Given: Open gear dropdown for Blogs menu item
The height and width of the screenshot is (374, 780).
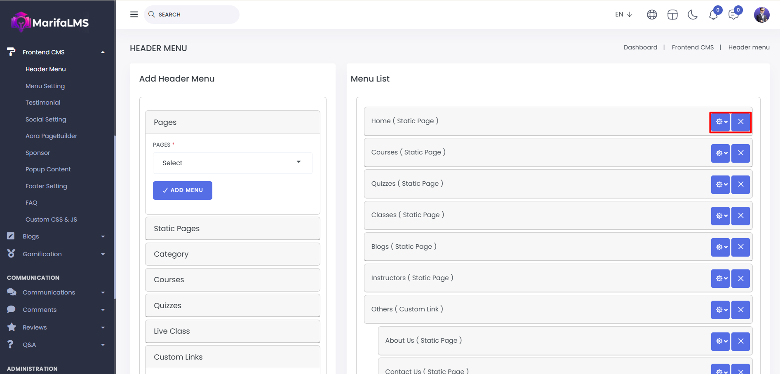Looking at the screenshot, I should pyautogui.click(x=720, y=247).
